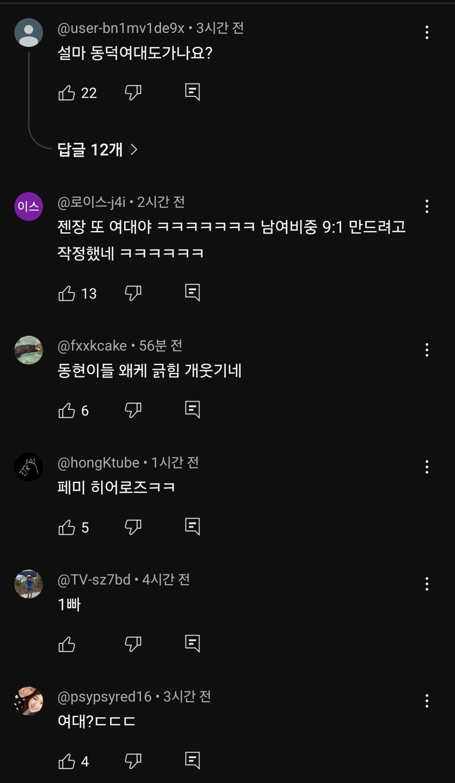Visit the @hongKtube channel link
Screen dimensions: 455x783
[98, 463]
